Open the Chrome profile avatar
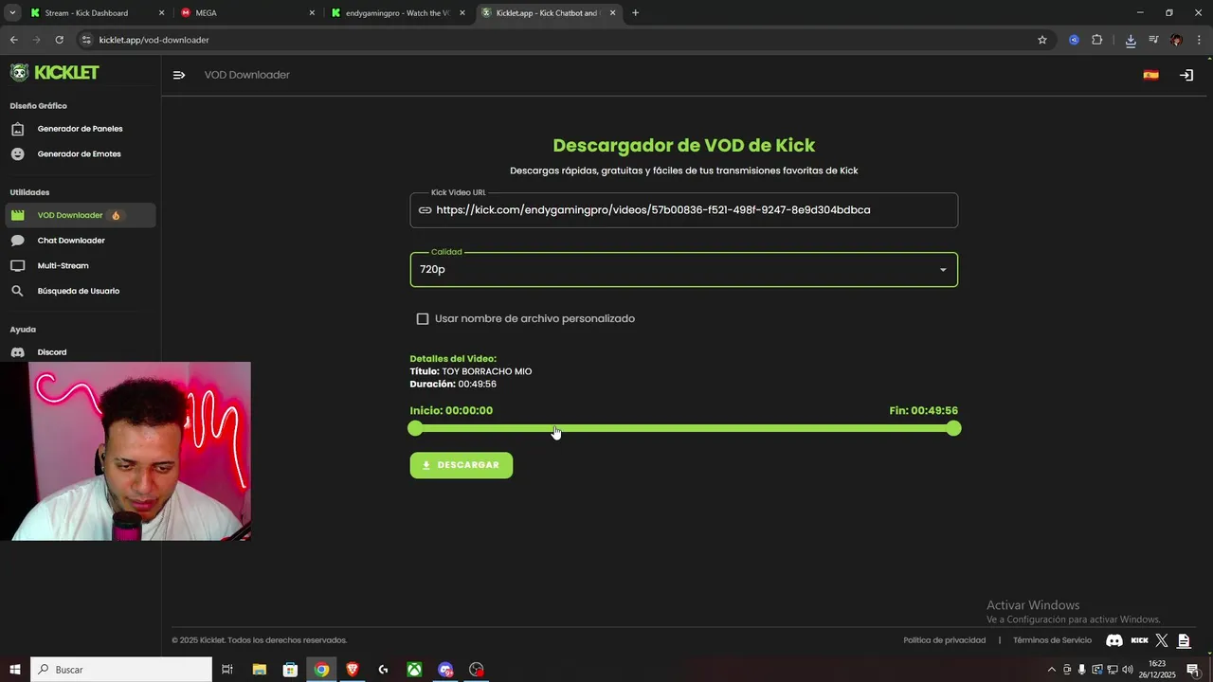 (1176, 40)
